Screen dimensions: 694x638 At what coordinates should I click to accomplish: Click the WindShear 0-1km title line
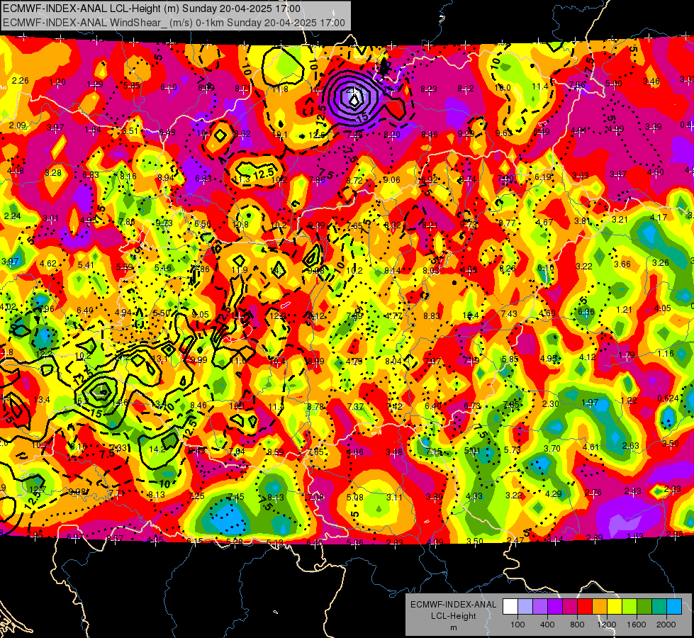[174, 23]
